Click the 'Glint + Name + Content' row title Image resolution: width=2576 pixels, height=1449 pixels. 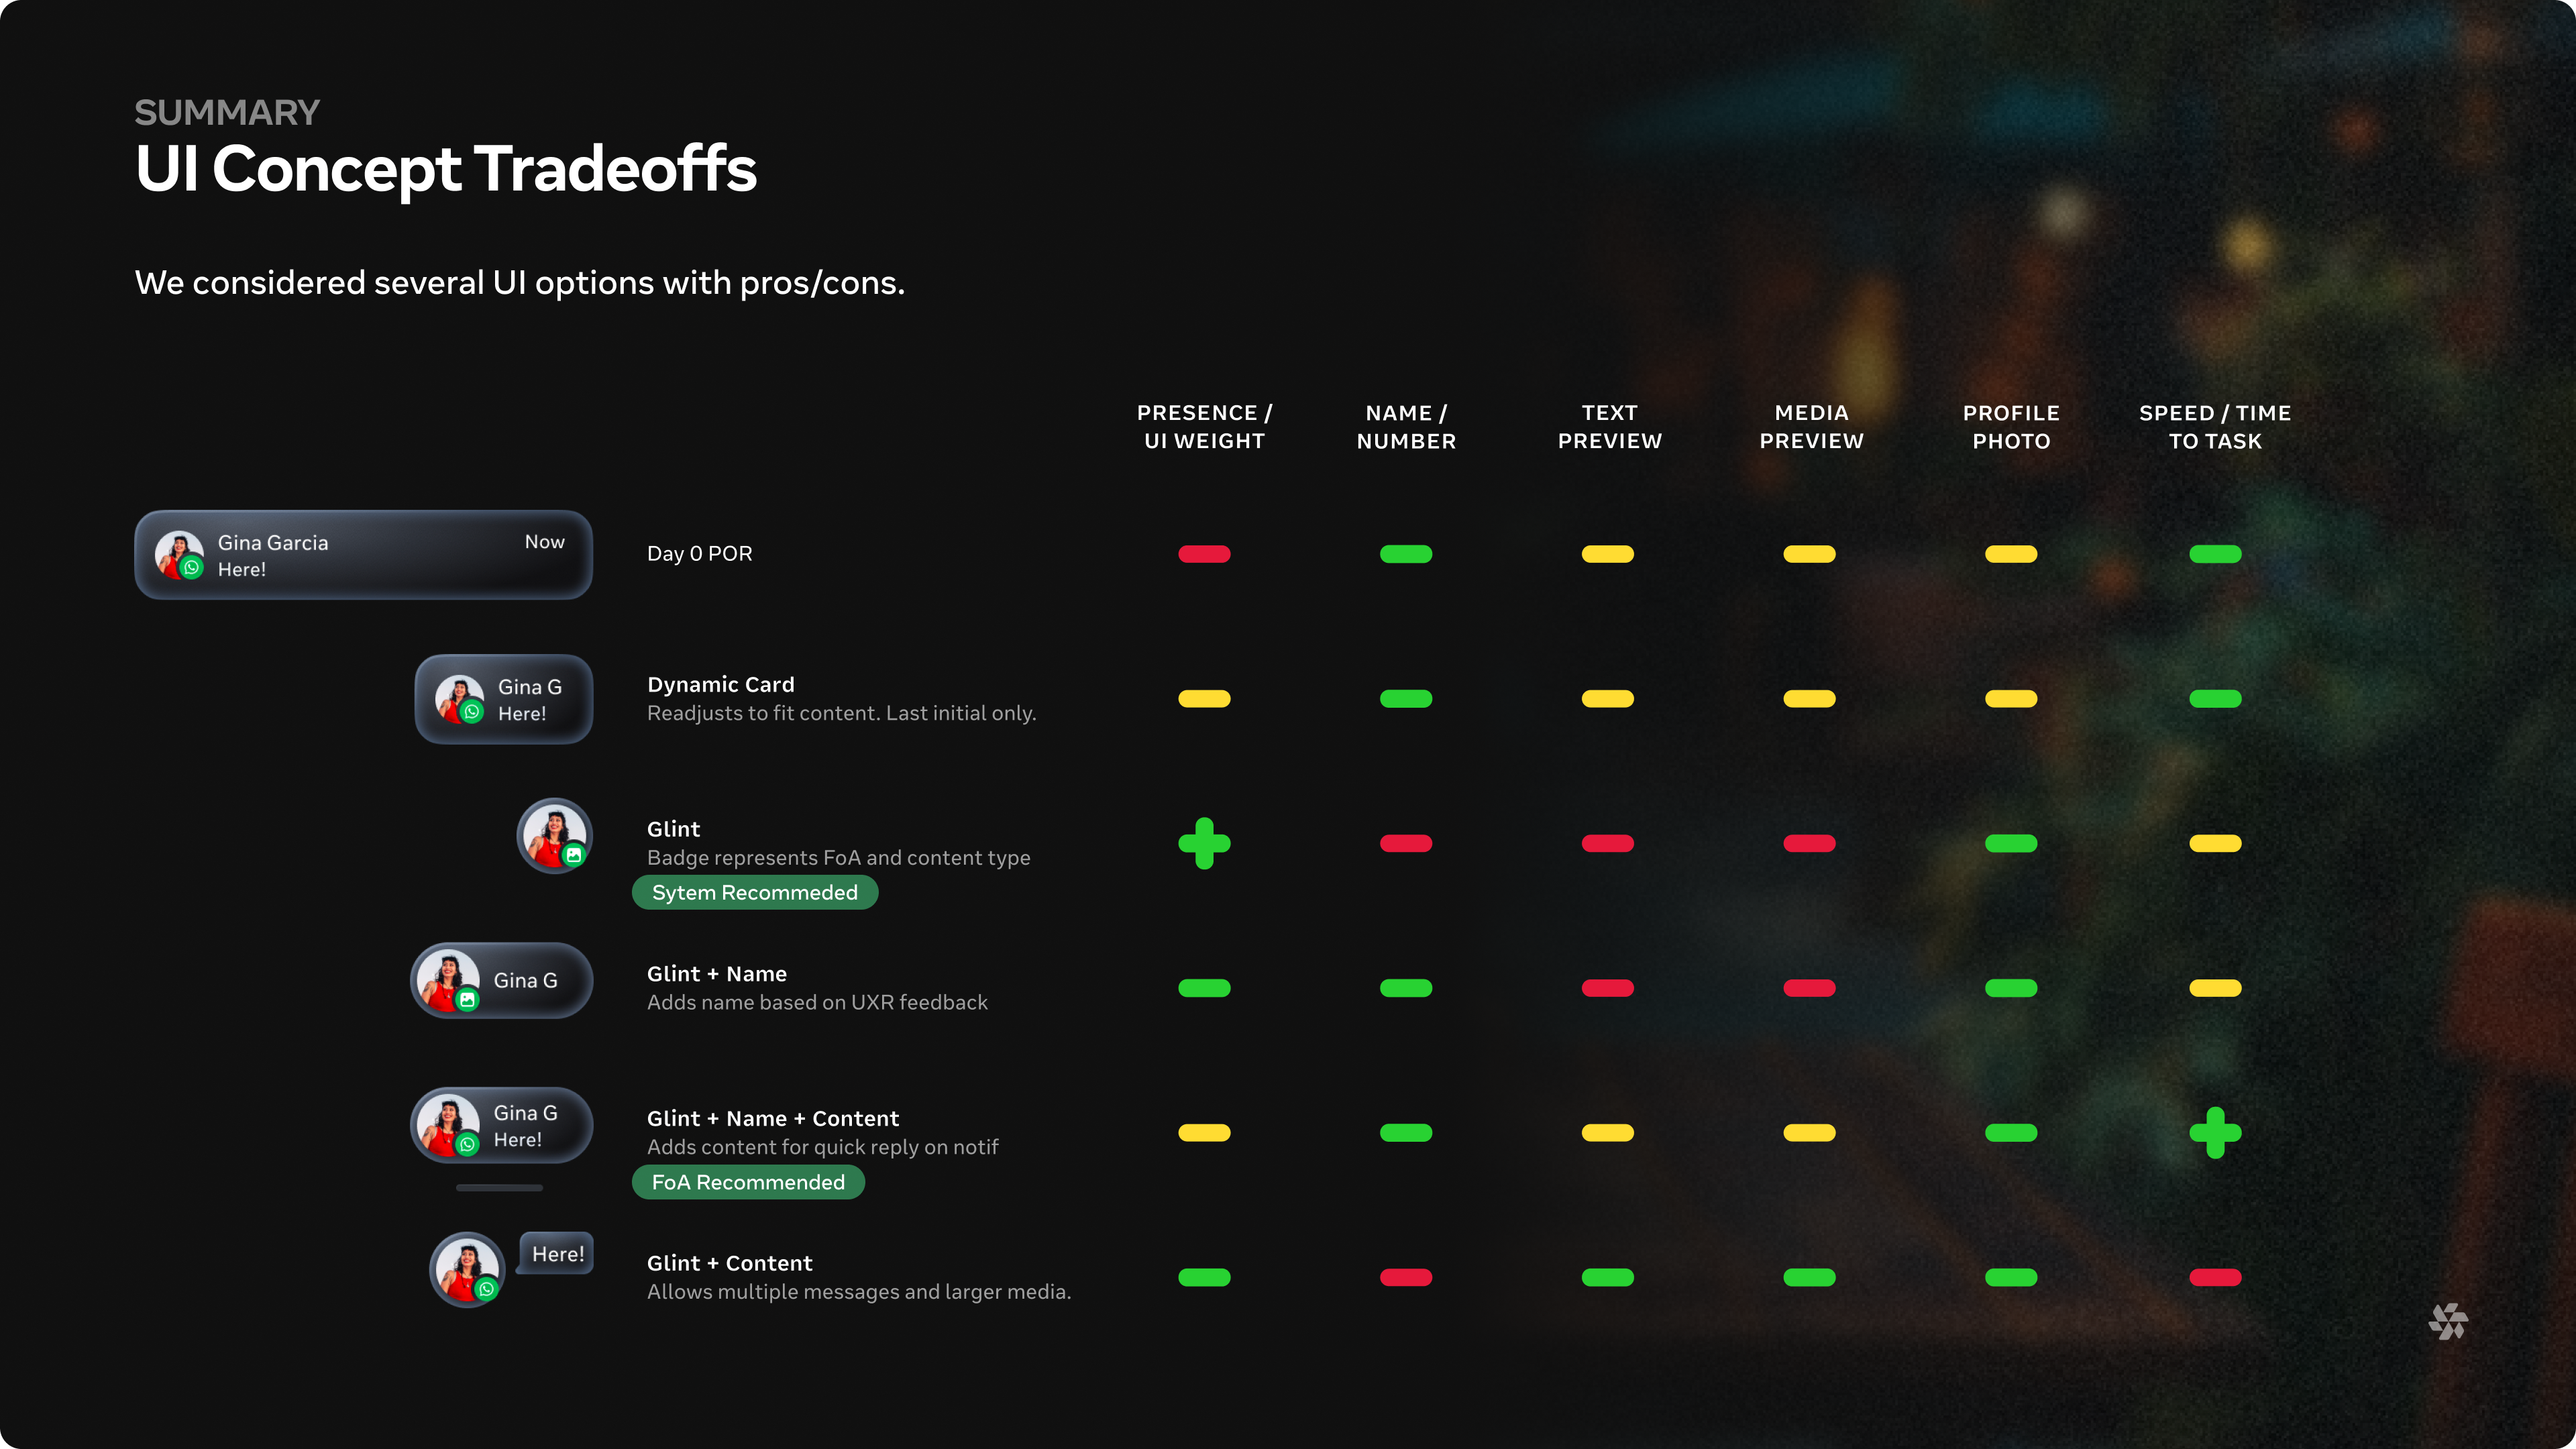[x=773, y=1119]
